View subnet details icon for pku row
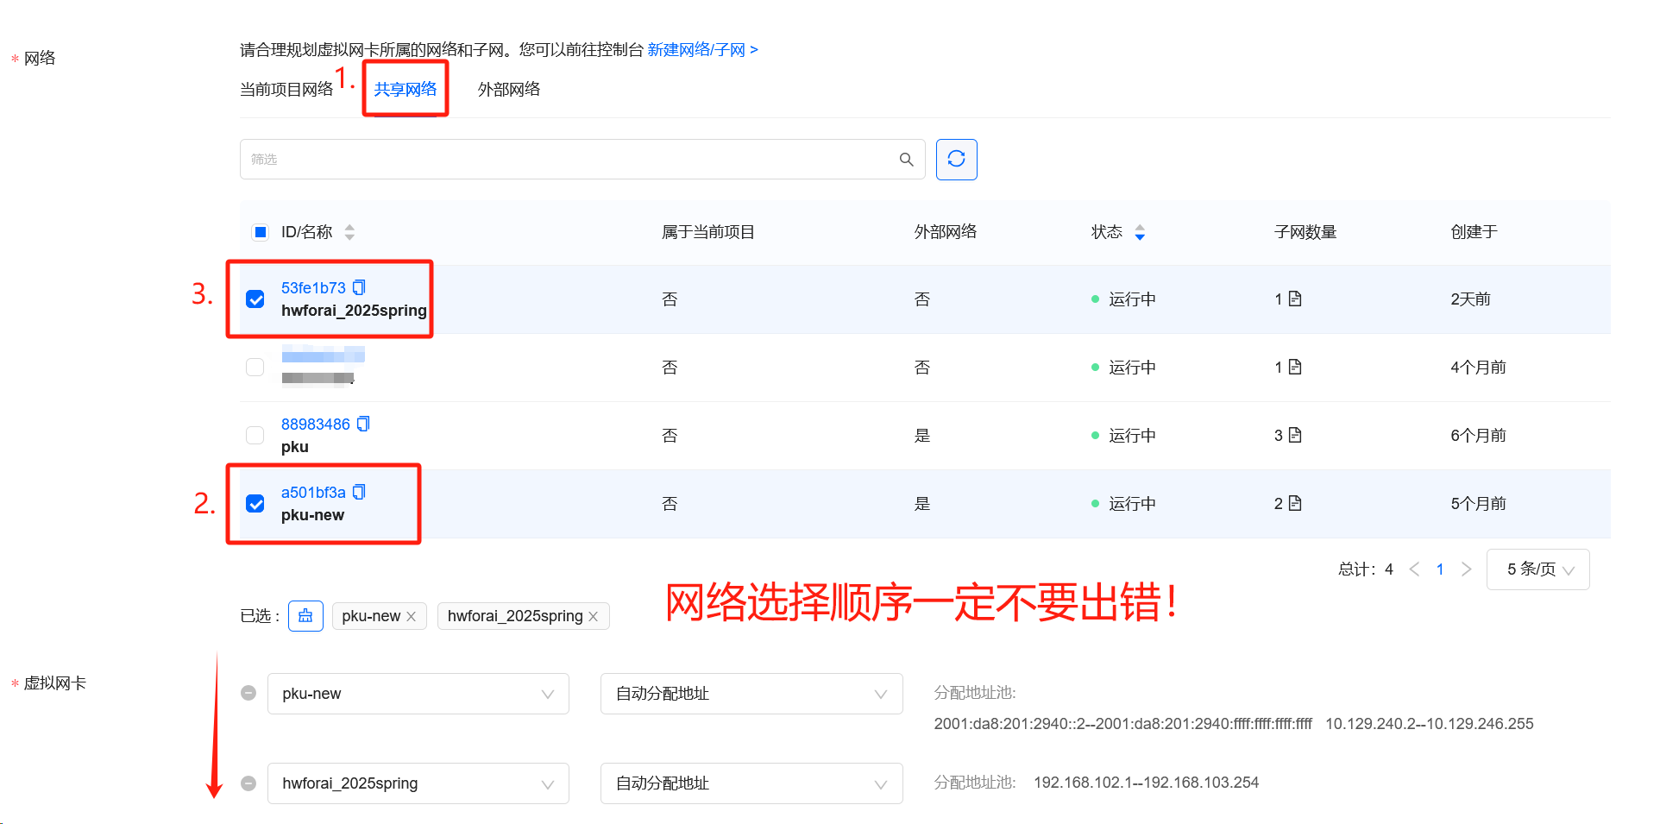This screenshot has height=824, width=1660. [x=1295, y=435]
